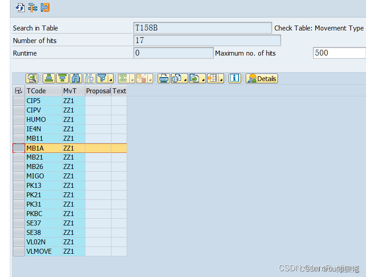This screenshot has height=277, width=366.
Task: Select the Sort Ascending toolbar icon
Action: tap(49, 78)
